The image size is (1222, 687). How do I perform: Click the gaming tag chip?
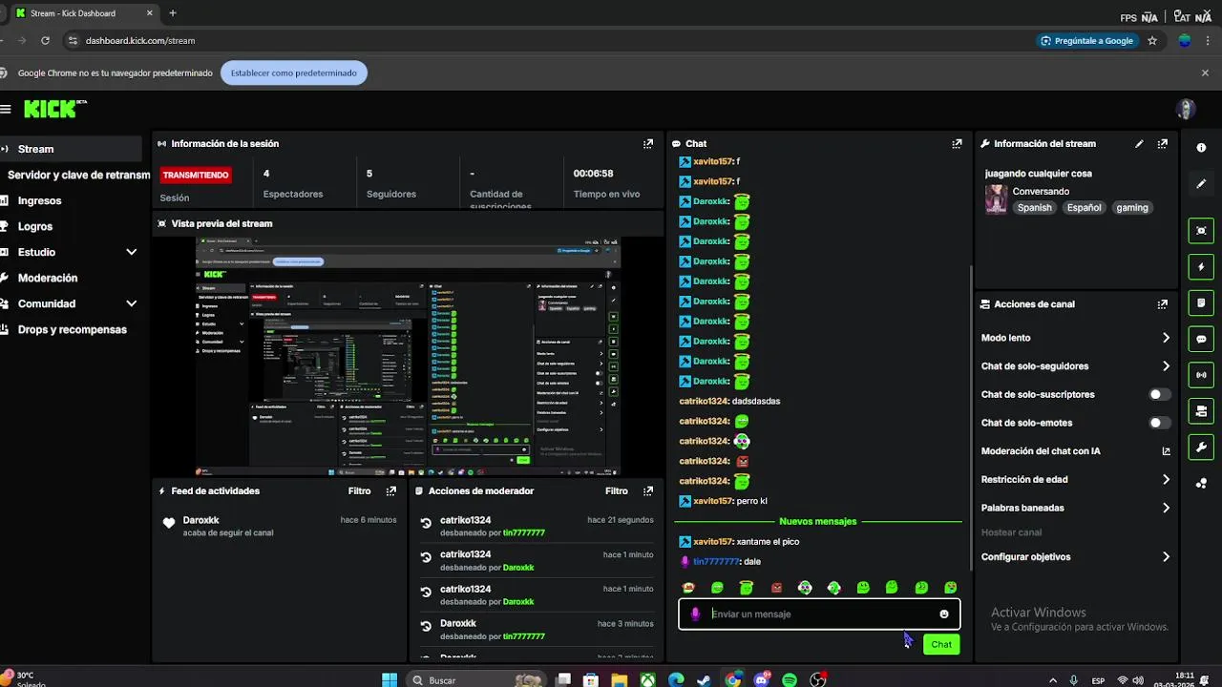[1132, 208]
